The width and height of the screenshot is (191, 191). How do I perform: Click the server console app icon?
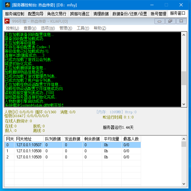coord(8,5)
